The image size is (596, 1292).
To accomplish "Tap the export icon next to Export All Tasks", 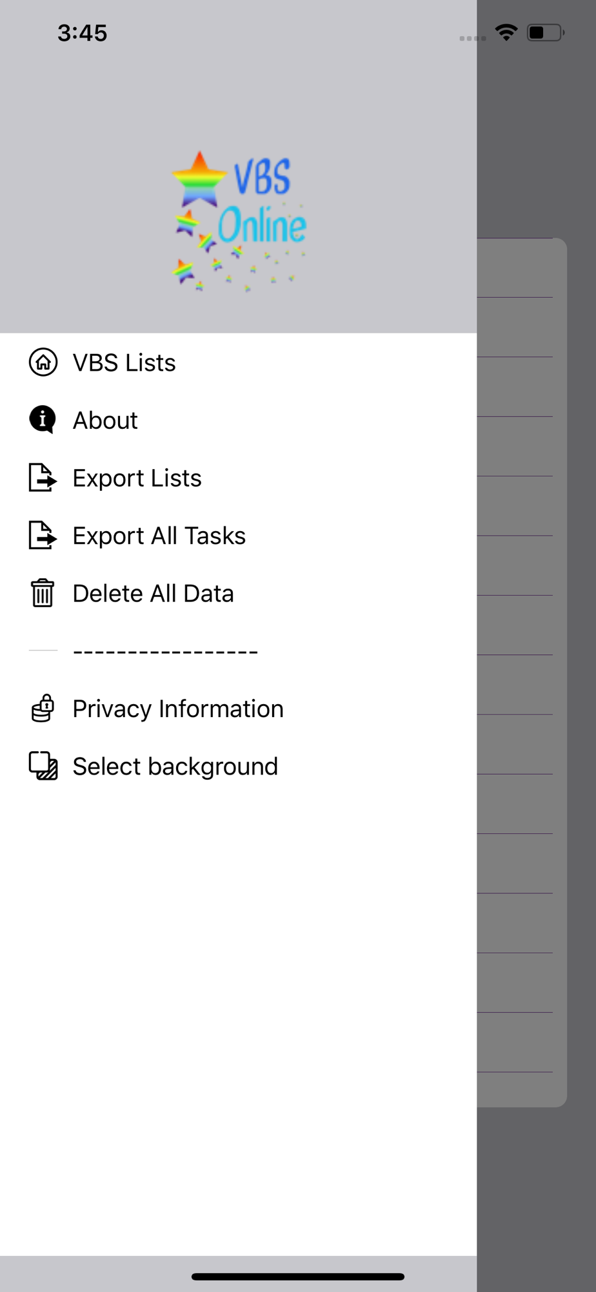I will pos(43,536).
